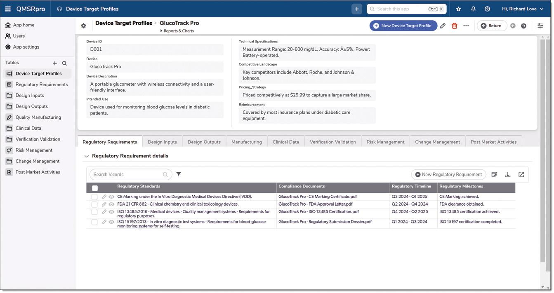Image resolution: width=554 pixels, height=293 pixels.
Task: Switch to Change Management tab
Action: pos(437,141)
